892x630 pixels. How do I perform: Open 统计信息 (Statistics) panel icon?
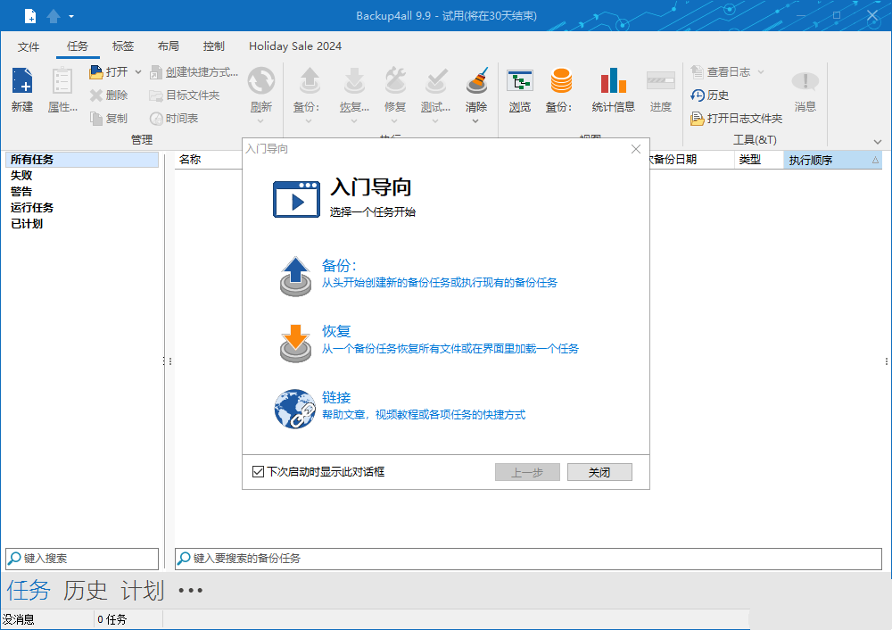[x=613, y=87]
